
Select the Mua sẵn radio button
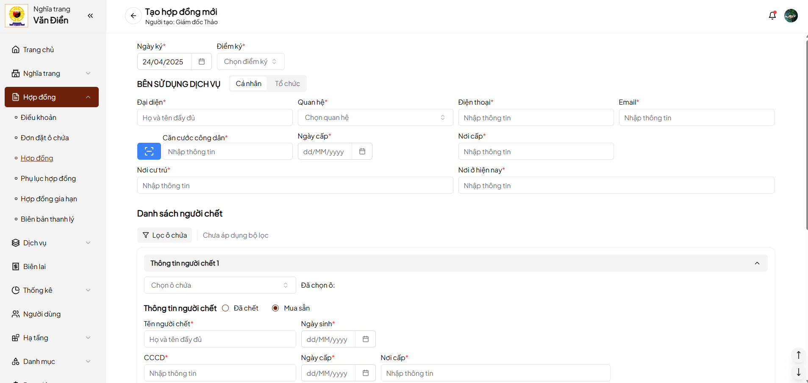(x=275, y=308)
